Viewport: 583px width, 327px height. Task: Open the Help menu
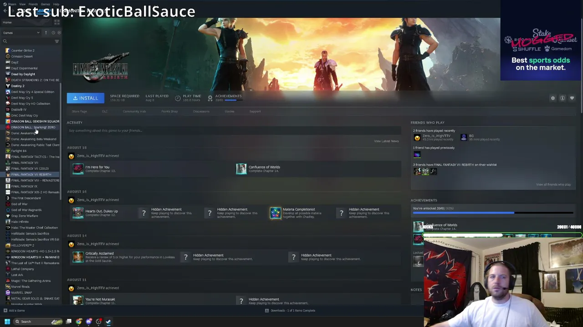pos(56,4)
